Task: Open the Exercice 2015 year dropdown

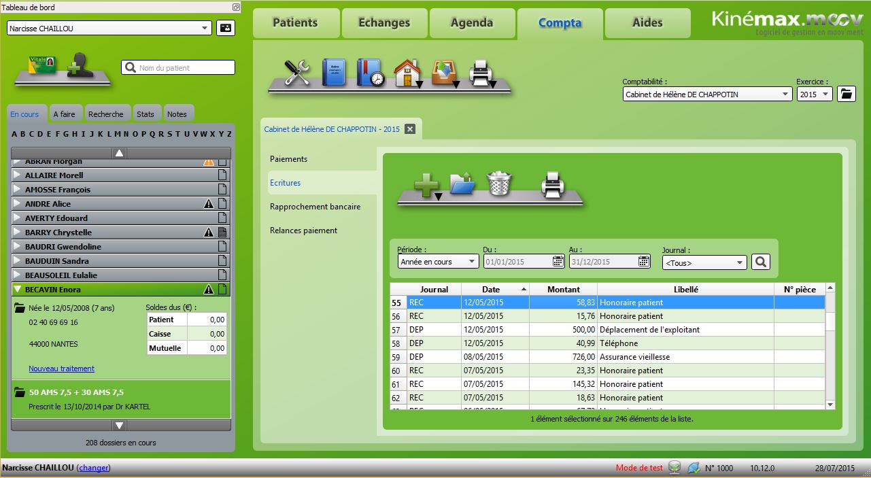Action: pyautogui.click(x=815, y=95)
